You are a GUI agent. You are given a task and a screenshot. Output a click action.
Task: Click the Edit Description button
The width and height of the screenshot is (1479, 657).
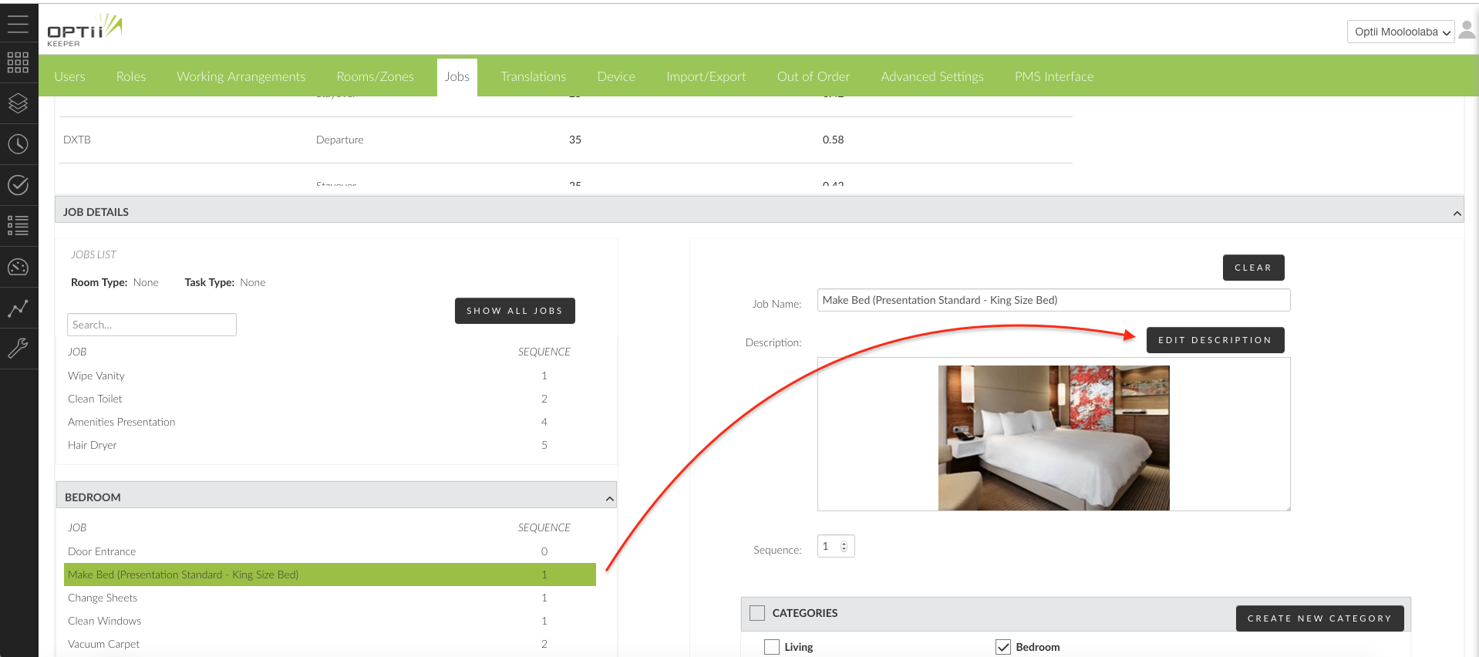pyautogui.click(x=1215, y=340)
